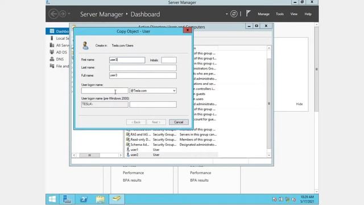This screenshot has width=364, height=205.
Task: Select All Servers in the sidebar
Action: pos(57,46)
